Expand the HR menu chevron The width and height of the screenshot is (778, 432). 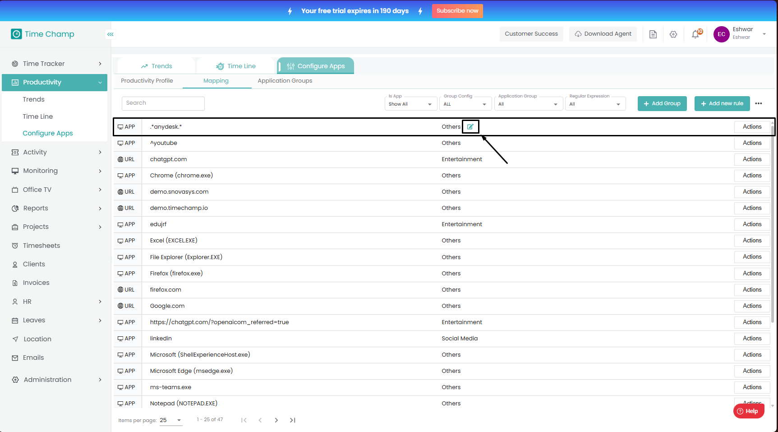pyautogui.click(x=100, y=302)
